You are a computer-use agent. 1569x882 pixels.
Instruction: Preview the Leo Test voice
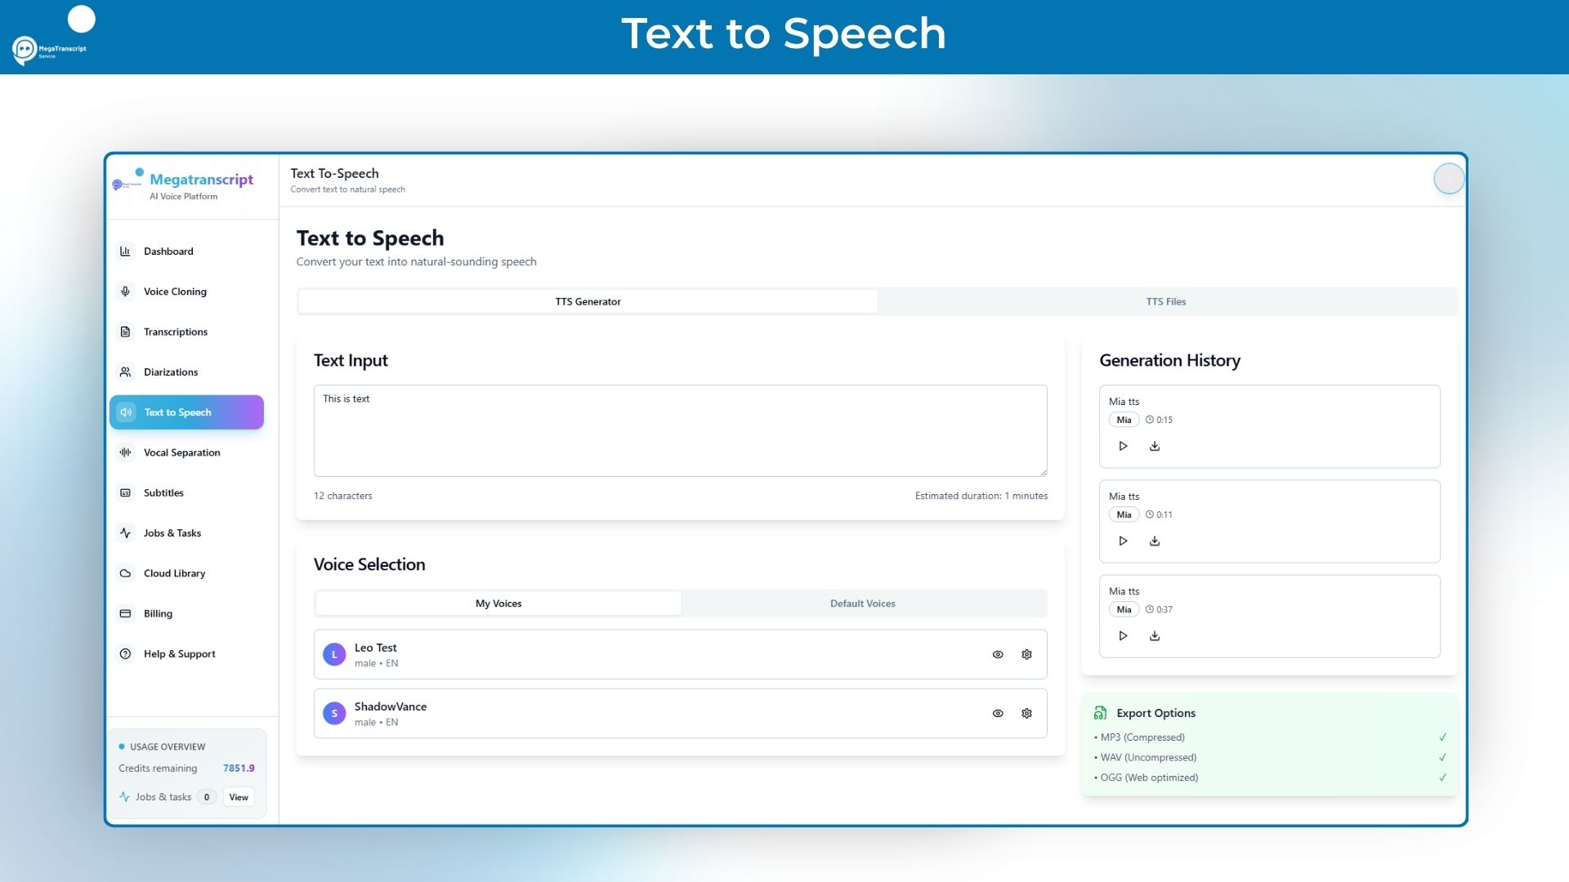[x=998, y=654]
